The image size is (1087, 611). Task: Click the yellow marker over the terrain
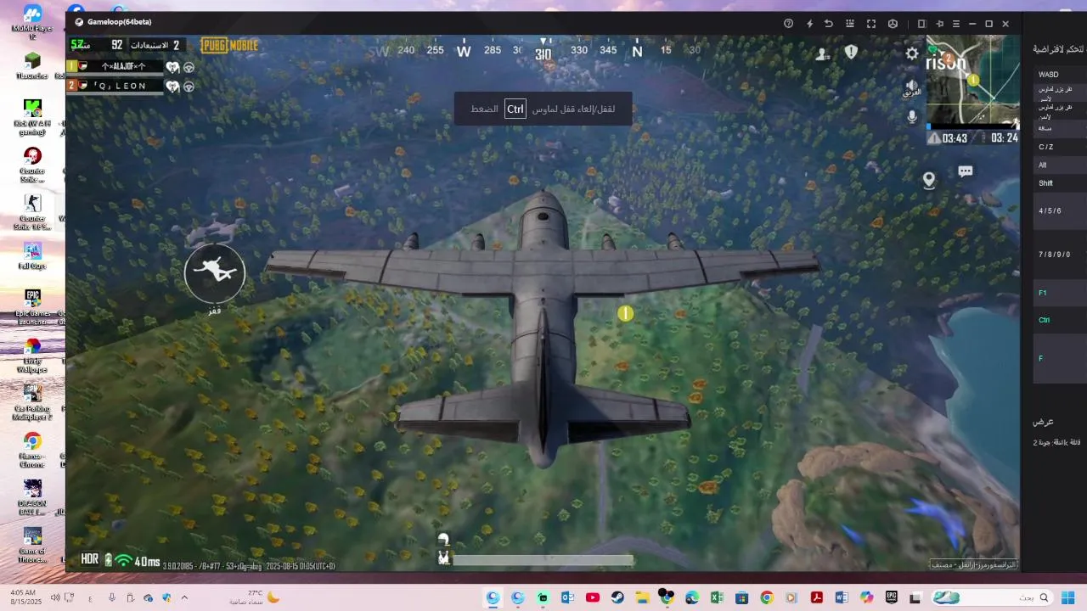pyautogui.click(x=625, y=314)
